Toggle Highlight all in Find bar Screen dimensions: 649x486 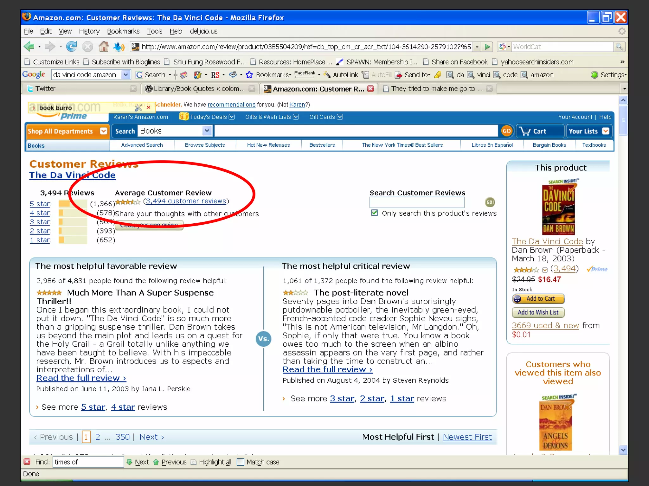[211, 462]
